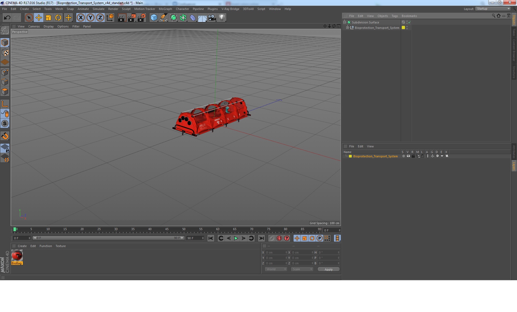Switch to Texture mode in left palette

tap(5, 53)
